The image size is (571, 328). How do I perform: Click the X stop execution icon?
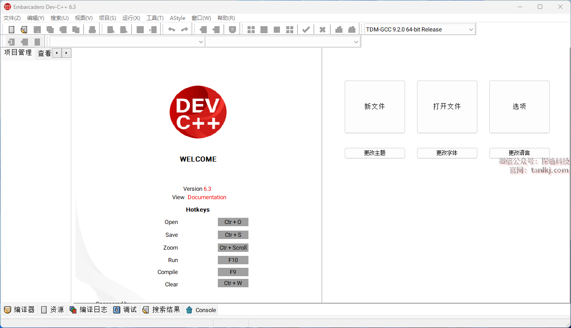pyautogui.click(x=323, y=30)
